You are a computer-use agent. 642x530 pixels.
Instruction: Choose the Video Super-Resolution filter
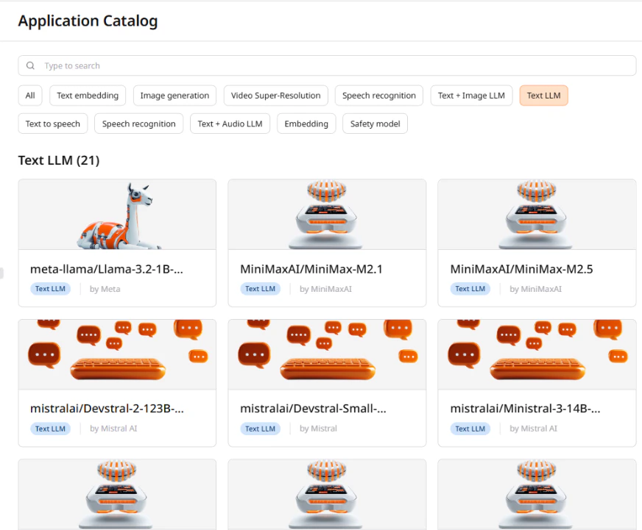coord(275,96)
